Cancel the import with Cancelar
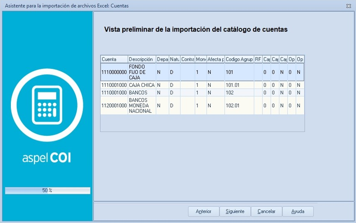The width and height of the screenshot is (356, 223). coord(266,211)
